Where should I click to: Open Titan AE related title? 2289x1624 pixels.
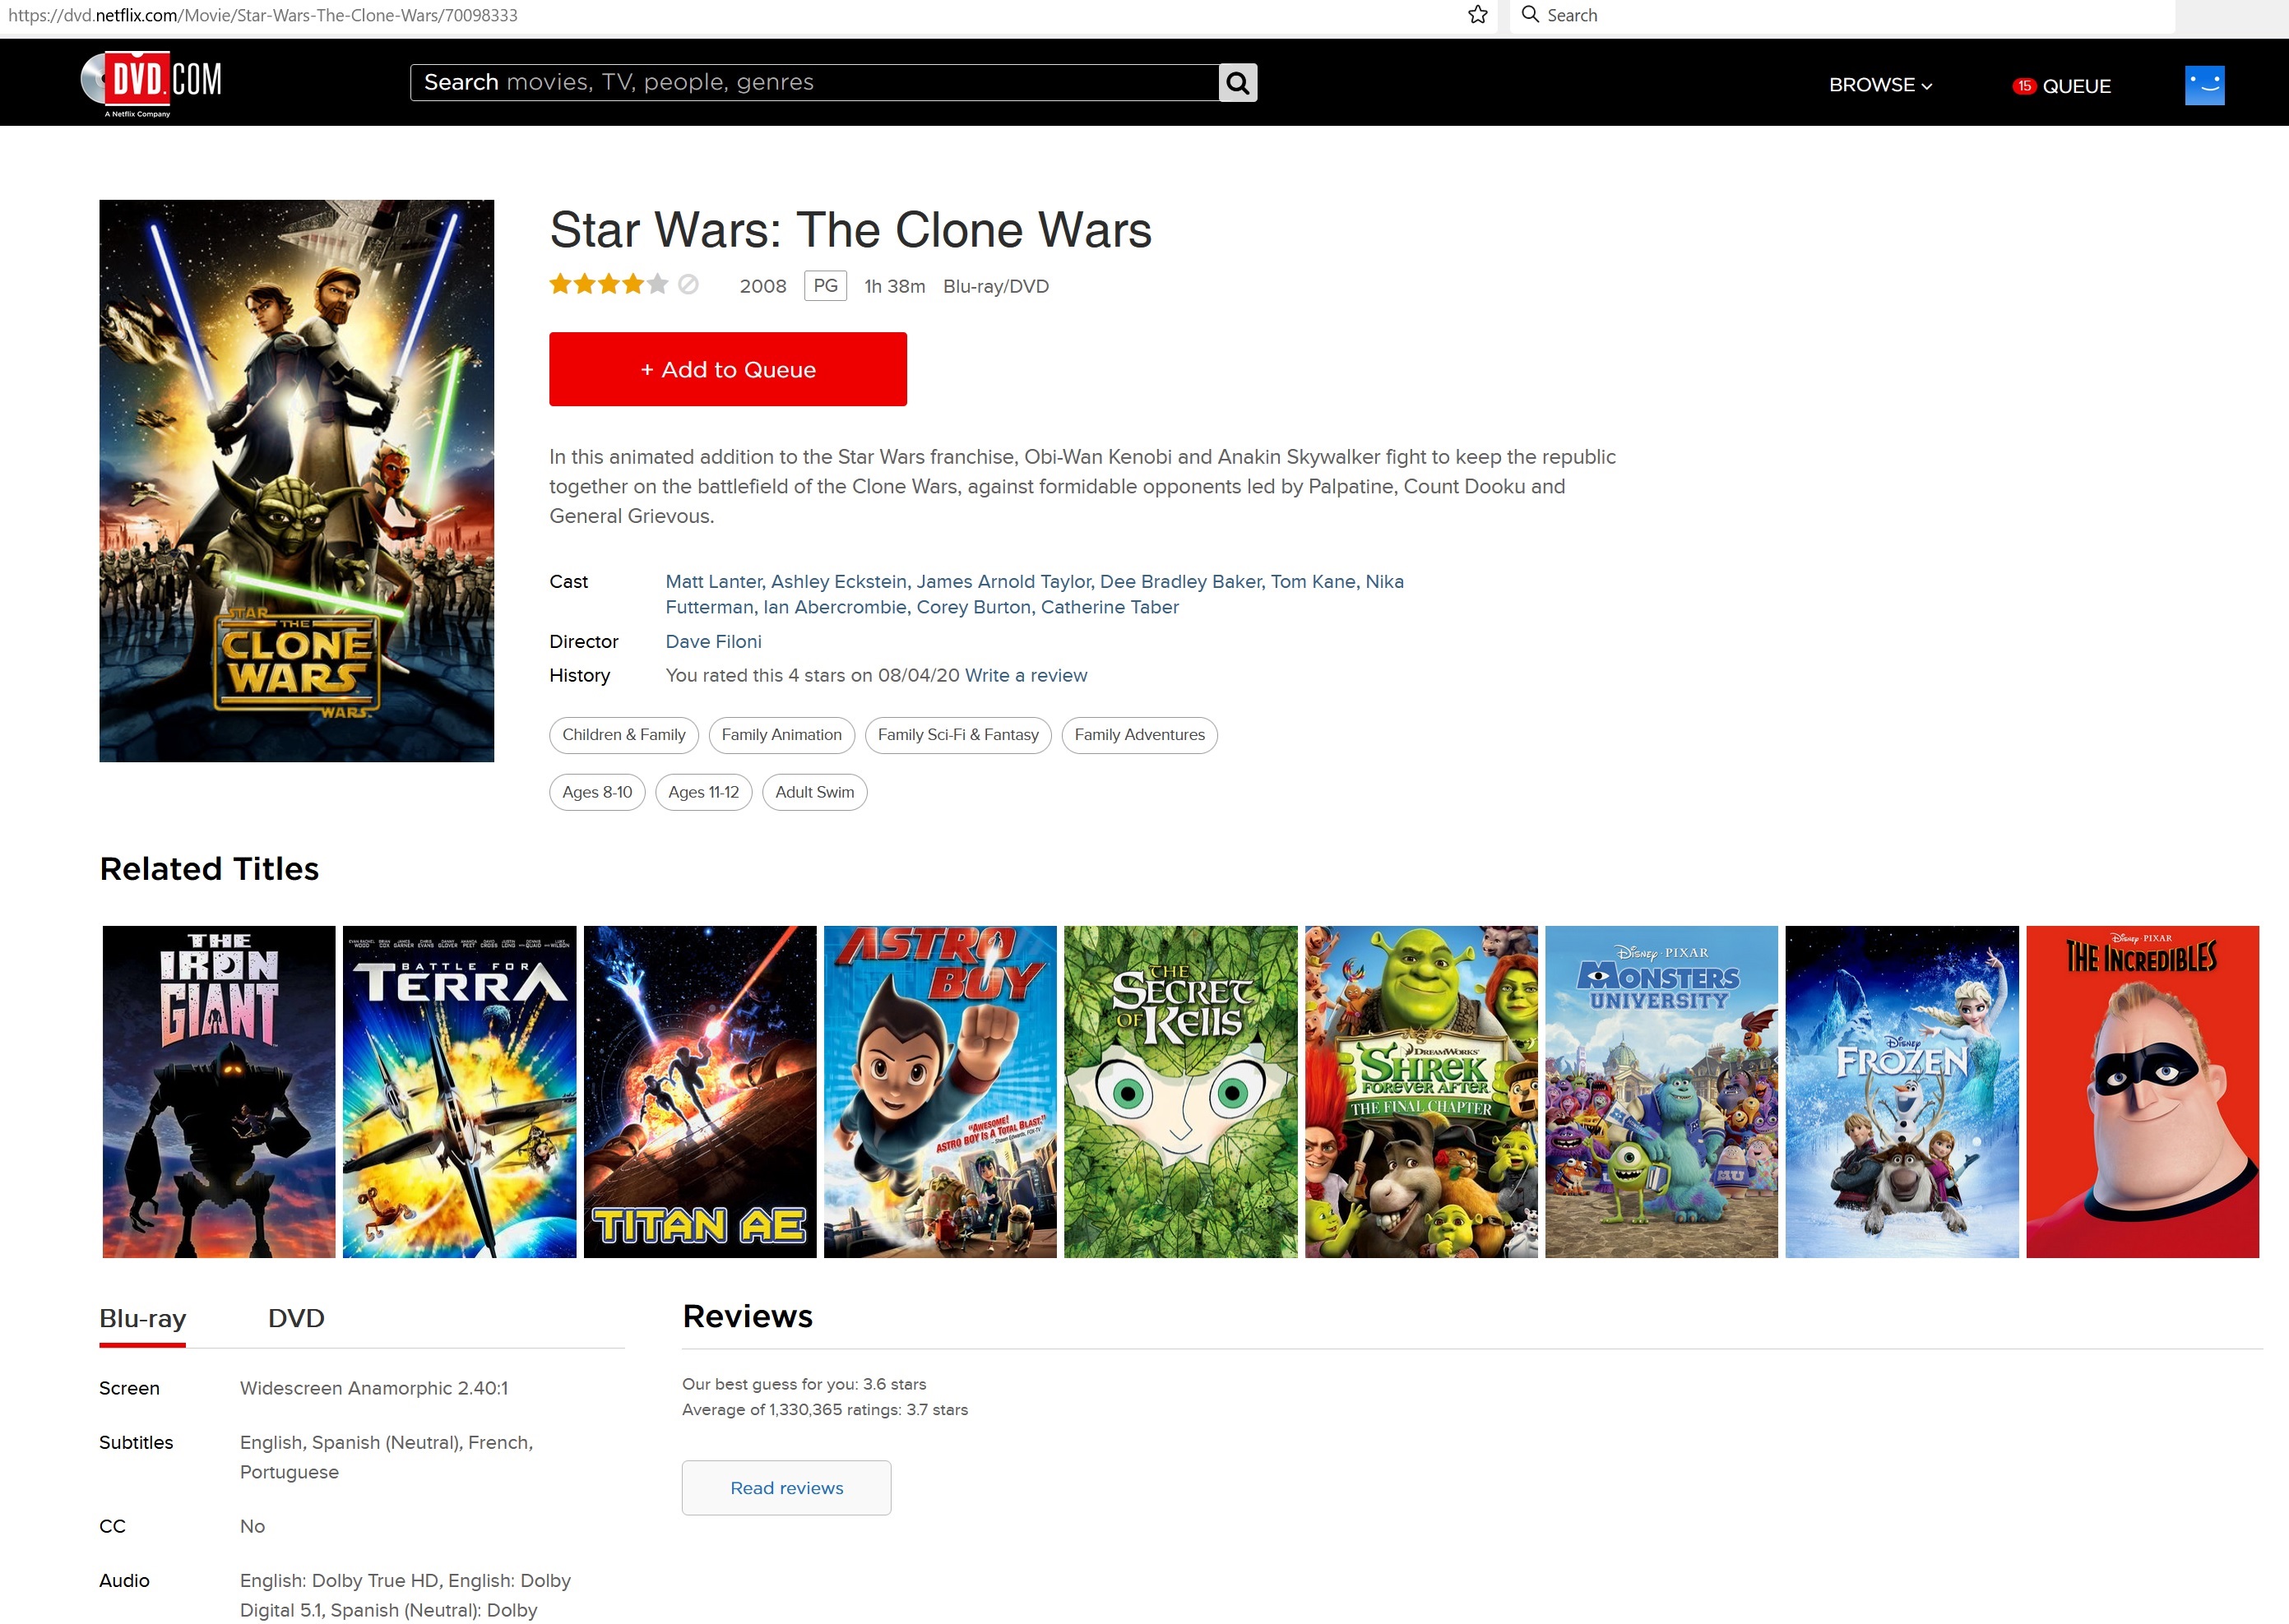point(700,1091)
